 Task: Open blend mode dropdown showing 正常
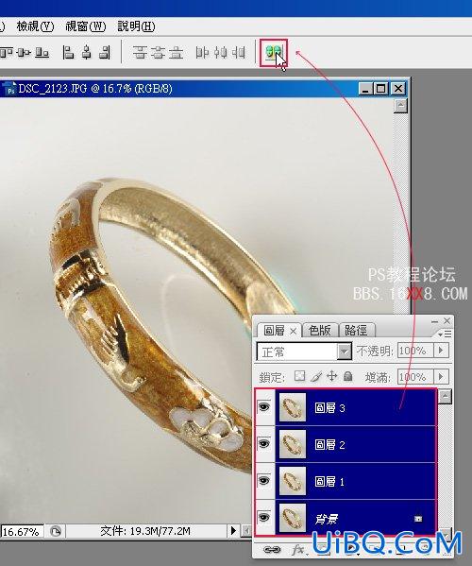304,352
